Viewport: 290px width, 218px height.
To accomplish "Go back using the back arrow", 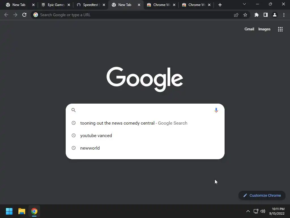I will [6, 15].
